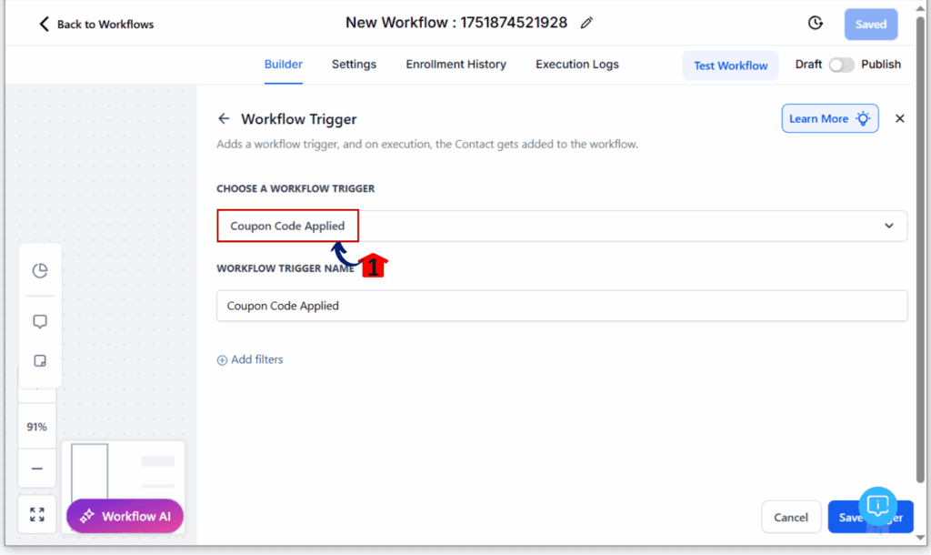
Task: Click the back chevron icon beside Workflows
Action: coord(44,24)
